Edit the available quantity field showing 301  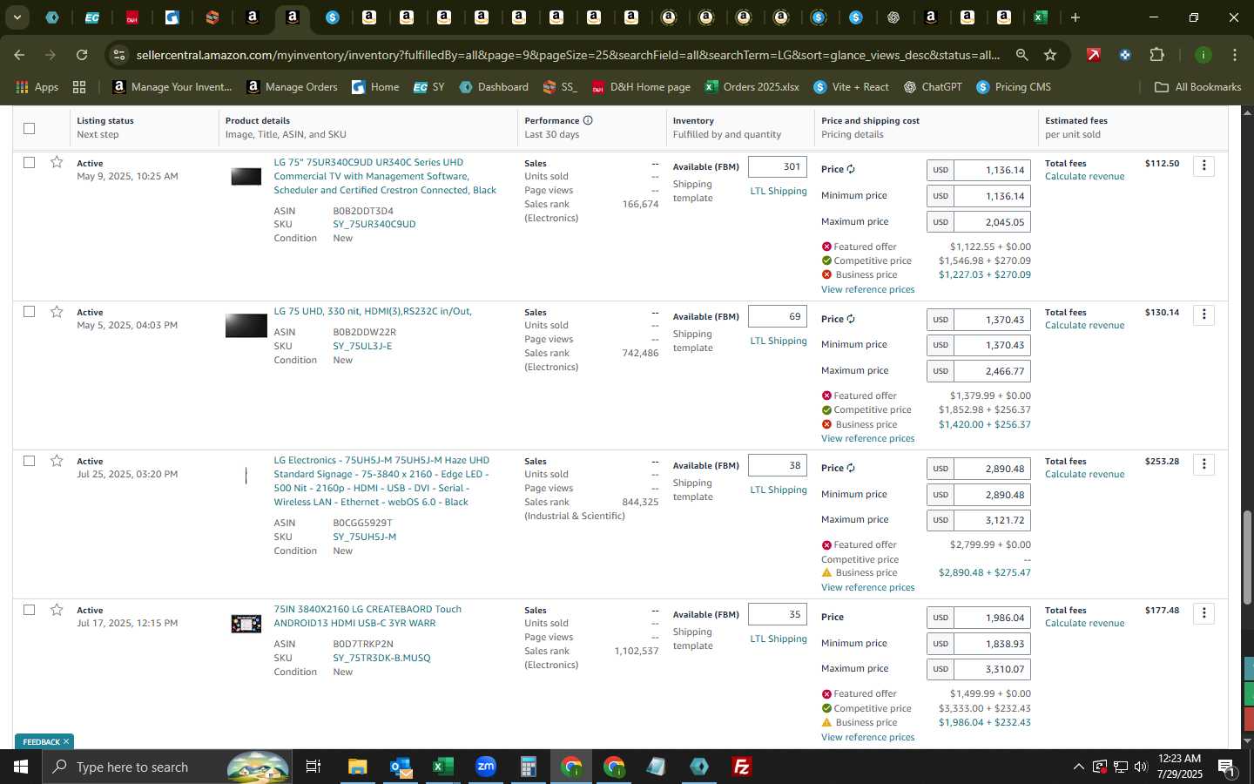(778, 167)
